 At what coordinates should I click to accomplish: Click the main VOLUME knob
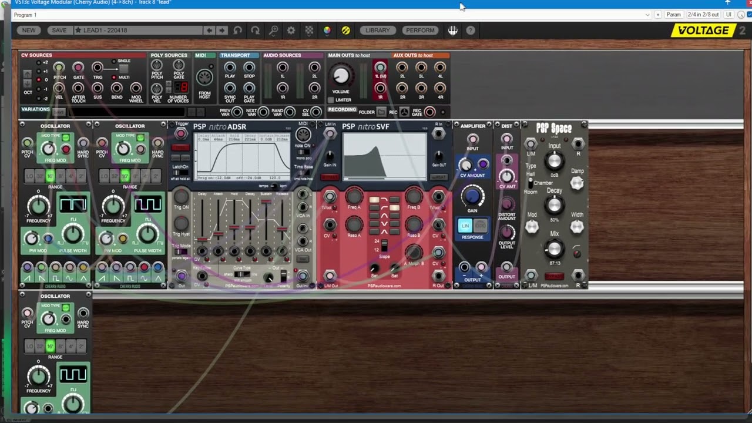pyautogui.click(x=341, y=76)
